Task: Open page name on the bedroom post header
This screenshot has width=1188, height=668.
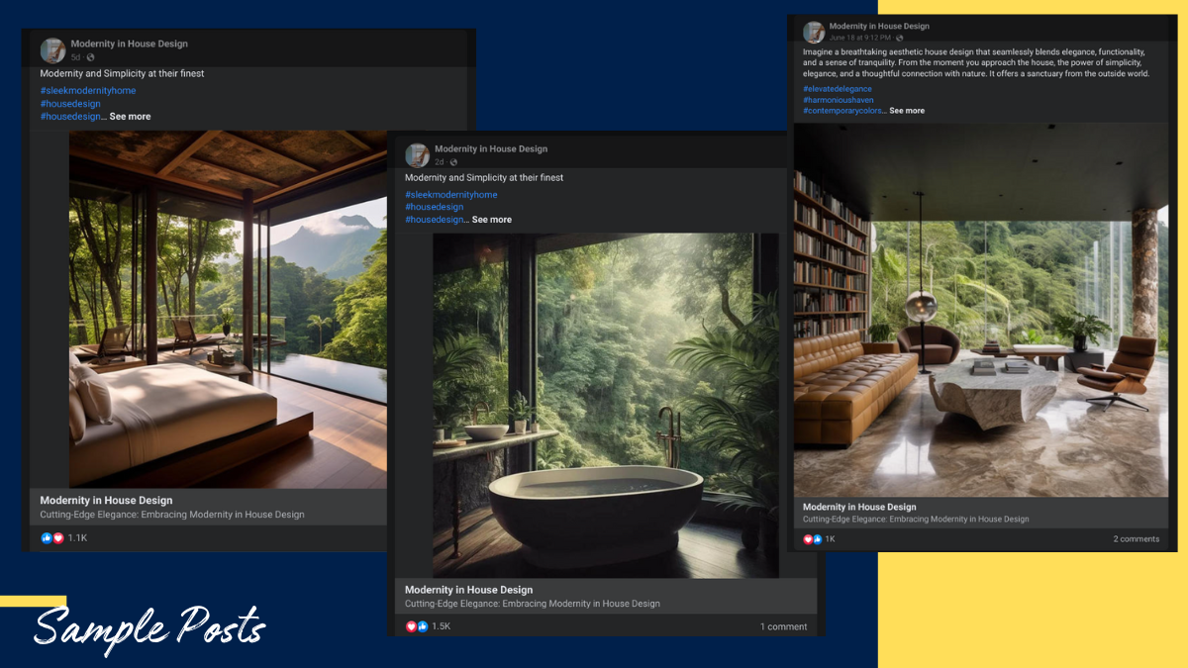Action: (129, 44)
